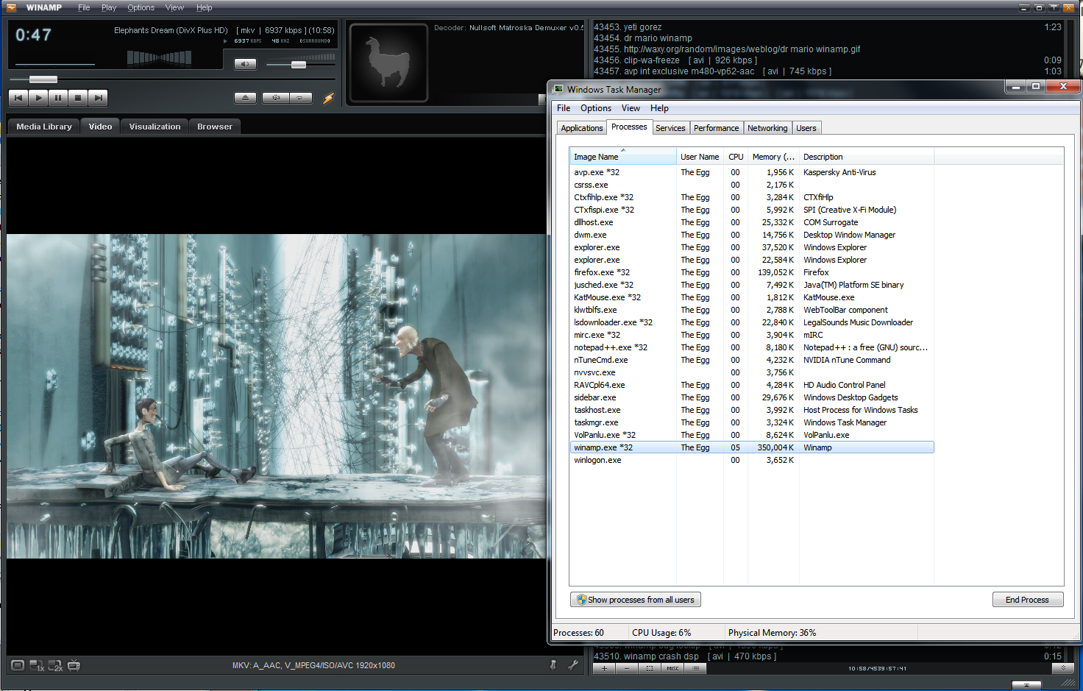This screenshot has height=691, width=1083.
Task: Open Winamp Options menu
Action: [141, 7]
